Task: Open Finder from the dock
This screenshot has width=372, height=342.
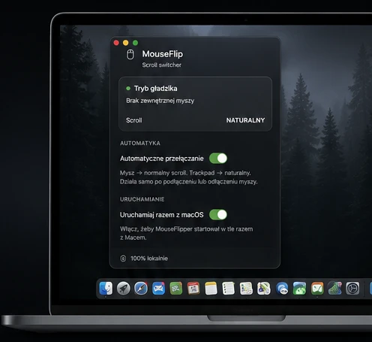Action: (x=106, y=288)
